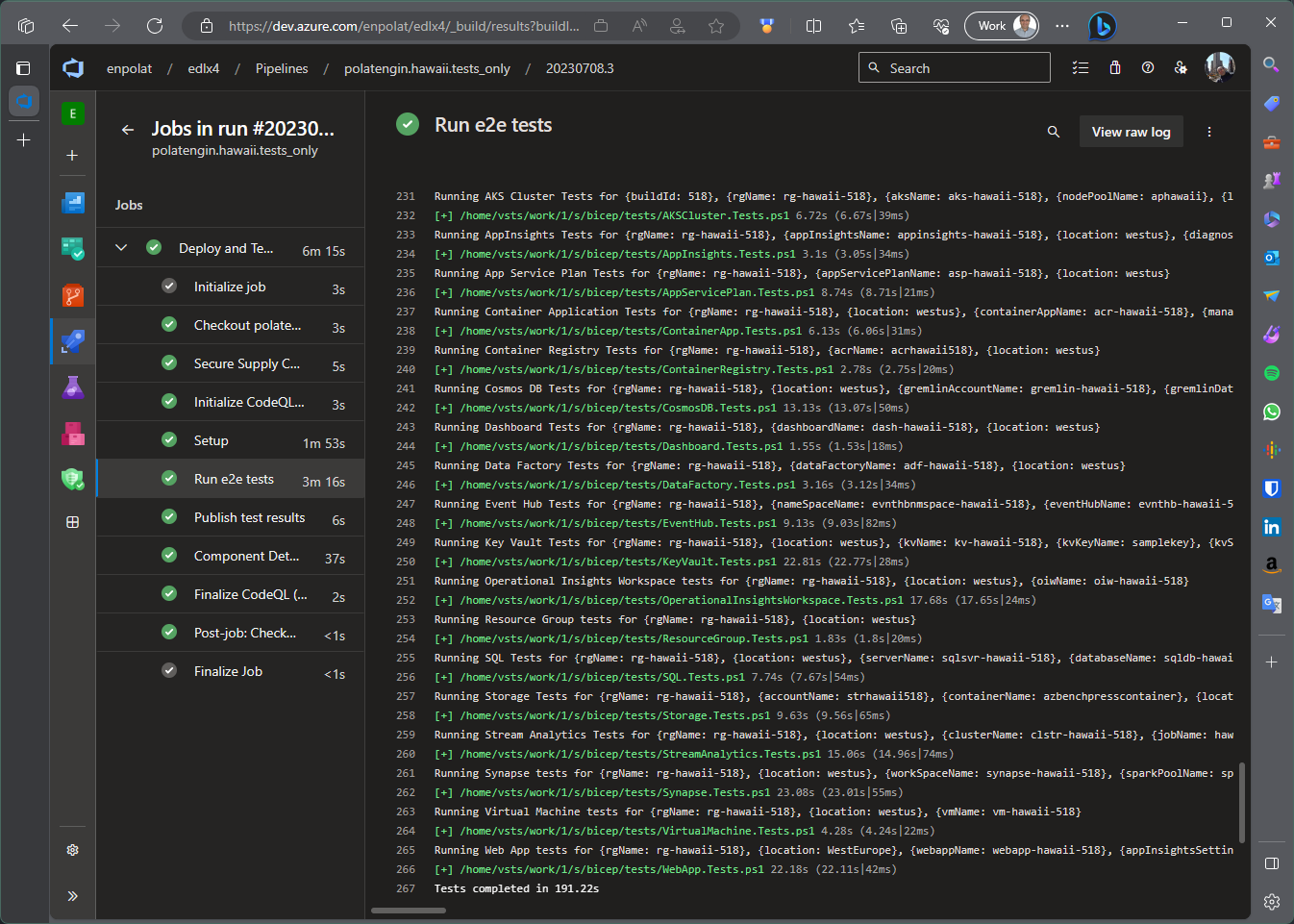Open the help question mark icon
Viewport: 1294px width, 924px height.
[1148, 67]
